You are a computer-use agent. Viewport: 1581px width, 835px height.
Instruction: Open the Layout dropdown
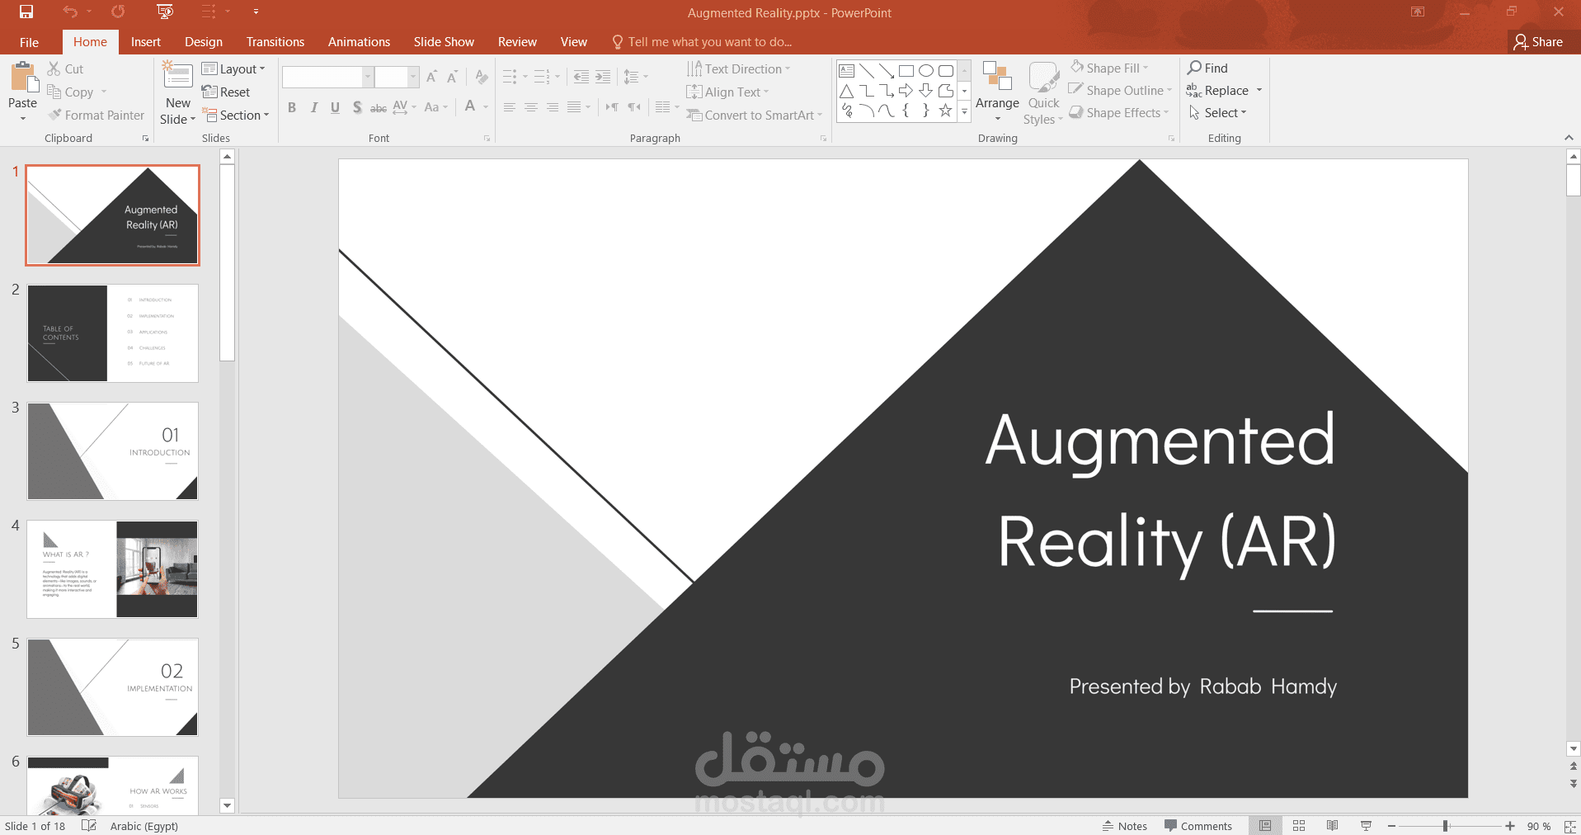(234, 69)
